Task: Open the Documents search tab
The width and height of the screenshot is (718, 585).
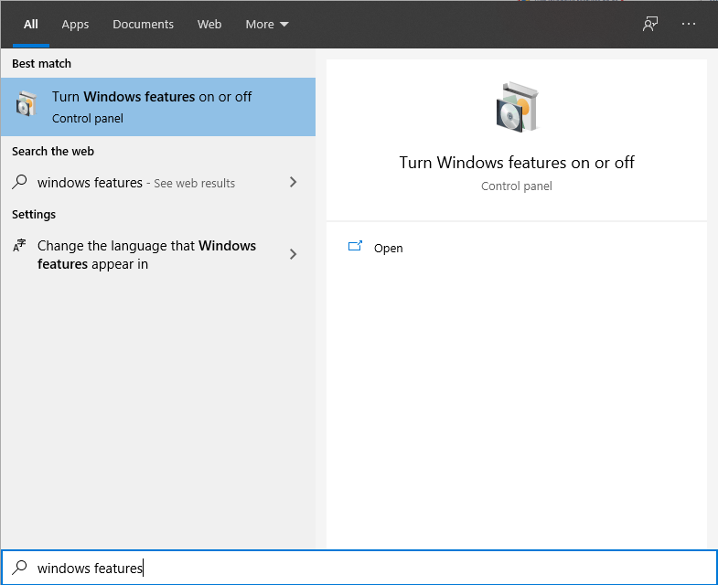Action: coord(143,25)
